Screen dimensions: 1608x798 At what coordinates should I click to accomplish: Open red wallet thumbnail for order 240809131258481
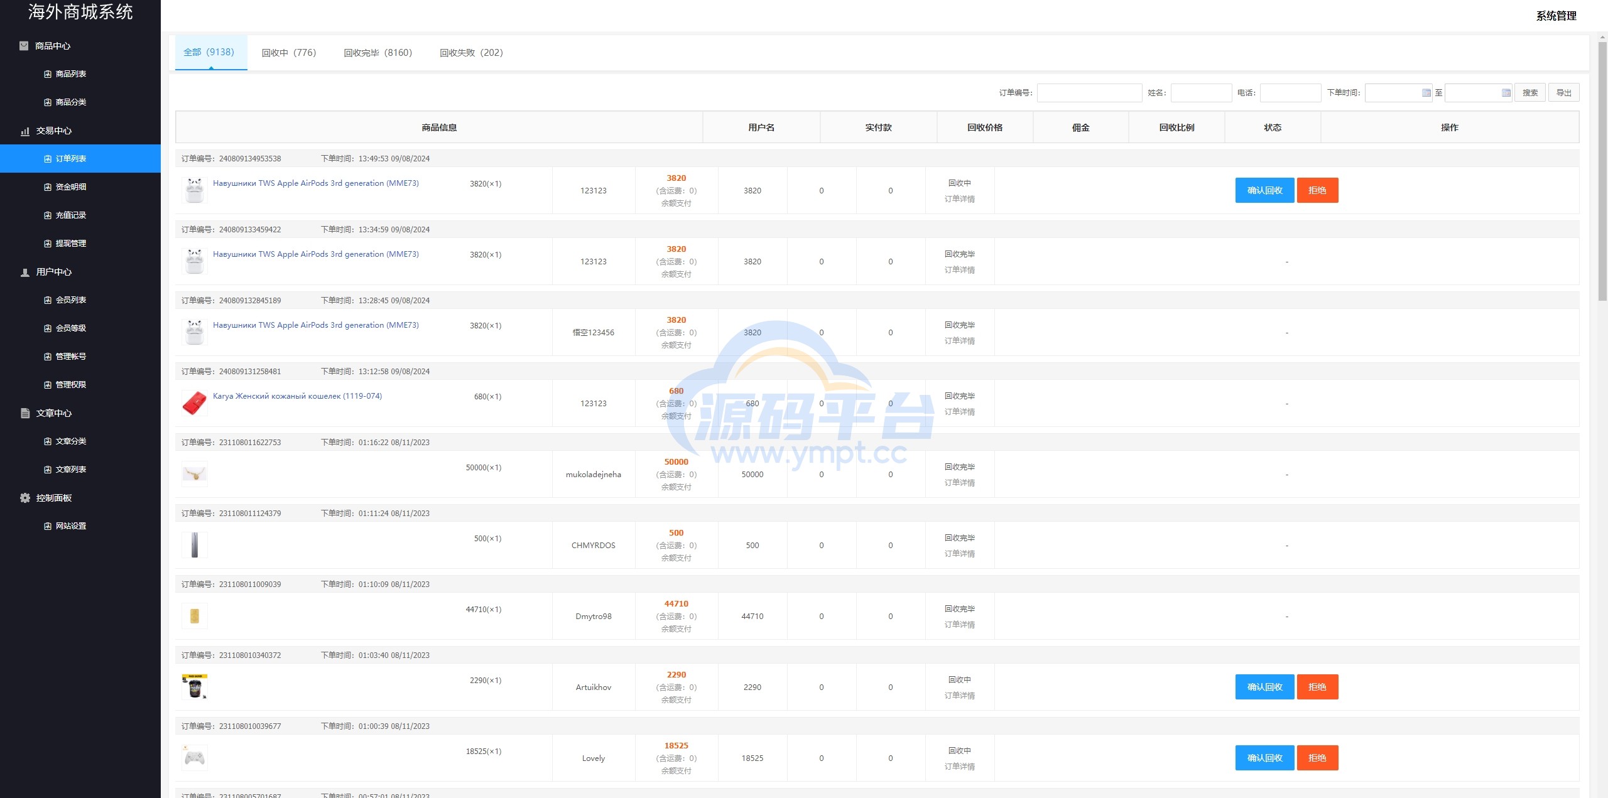tap(195, 403)
